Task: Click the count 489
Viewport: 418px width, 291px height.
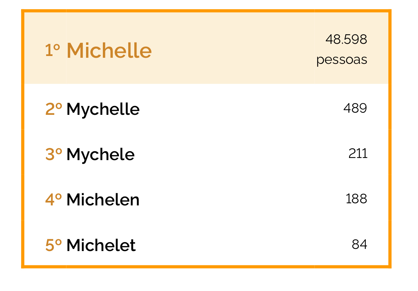Action: [355, 108]
